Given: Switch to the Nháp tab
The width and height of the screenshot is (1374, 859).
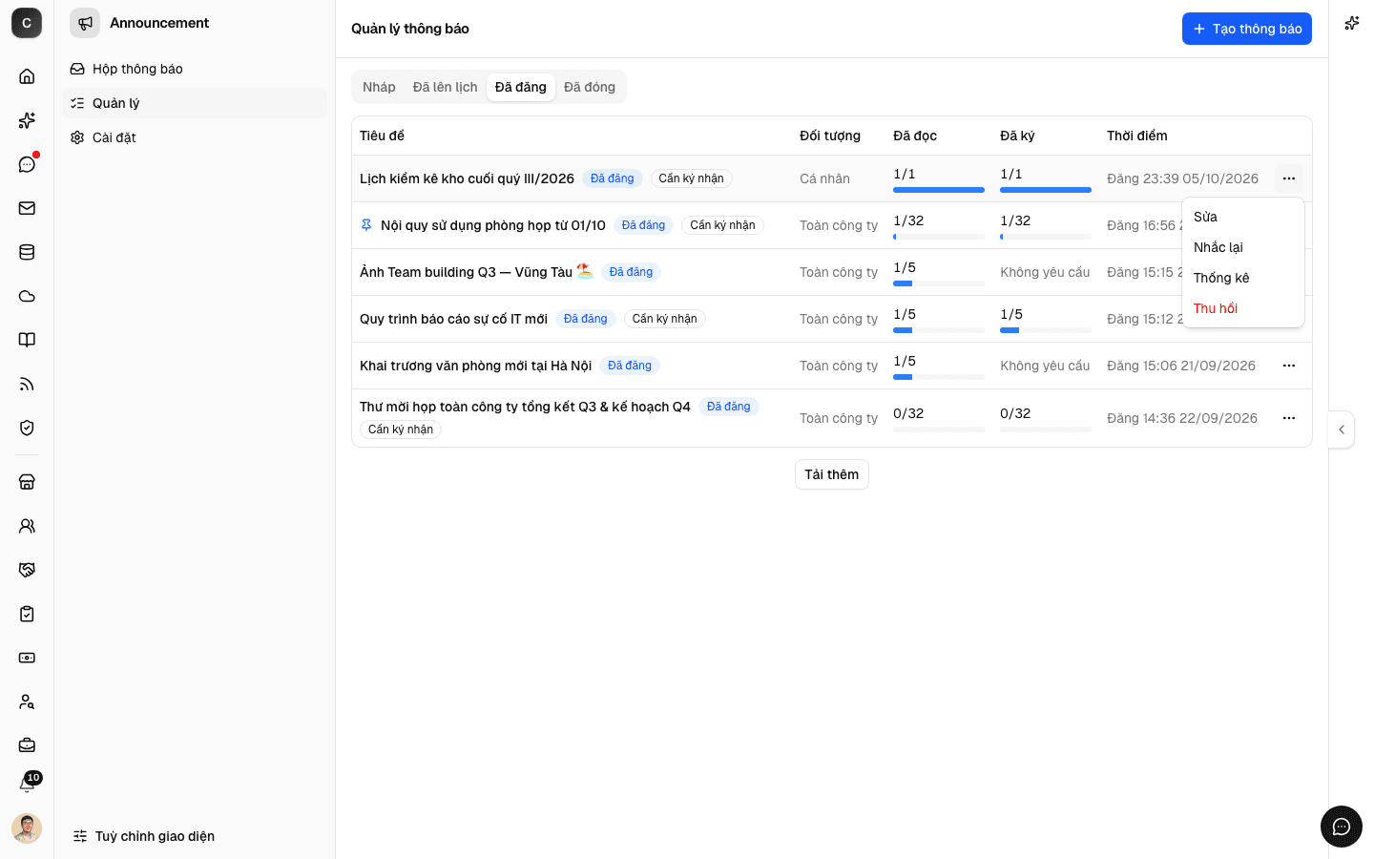Looking at the screenshot, I should [379, 87].
